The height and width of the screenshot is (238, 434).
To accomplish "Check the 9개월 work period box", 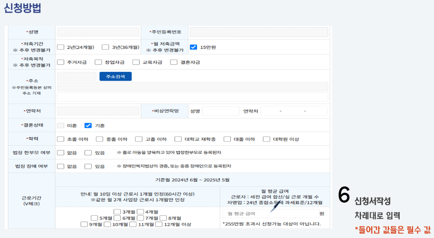I will (84, 224).
